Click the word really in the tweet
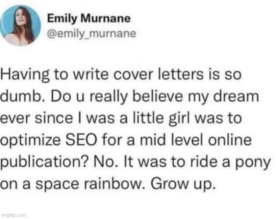This screenshot has width=276, height=219. coord(108,97)
